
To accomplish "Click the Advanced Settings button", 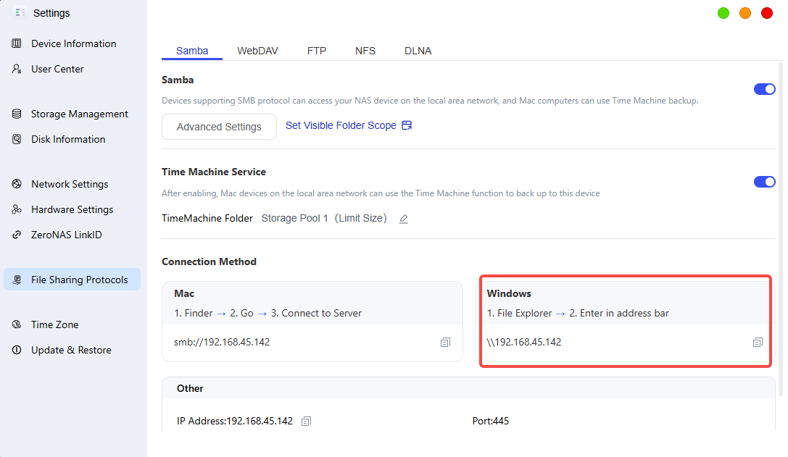I will point(219,127).
